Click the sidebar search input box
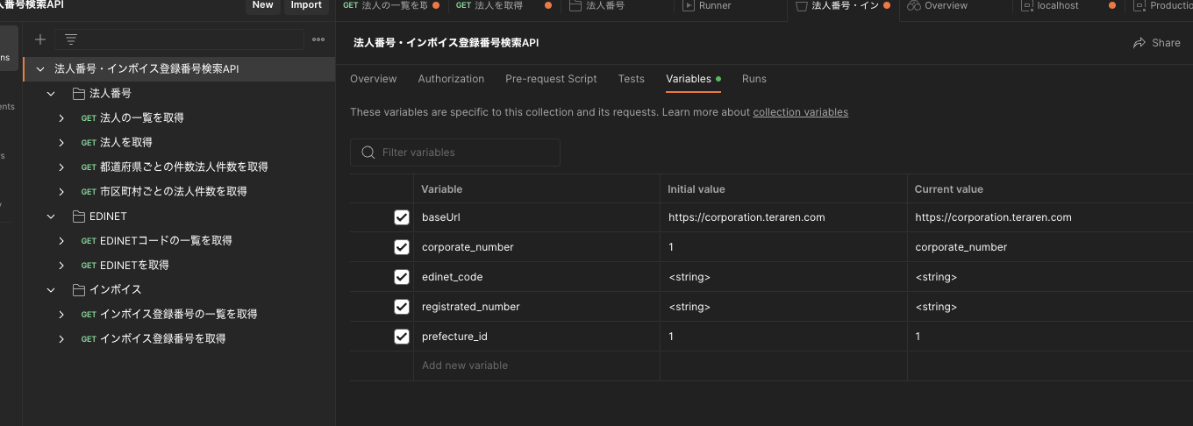The width and height of the screenshot is (1193, 426). [179, 39]
